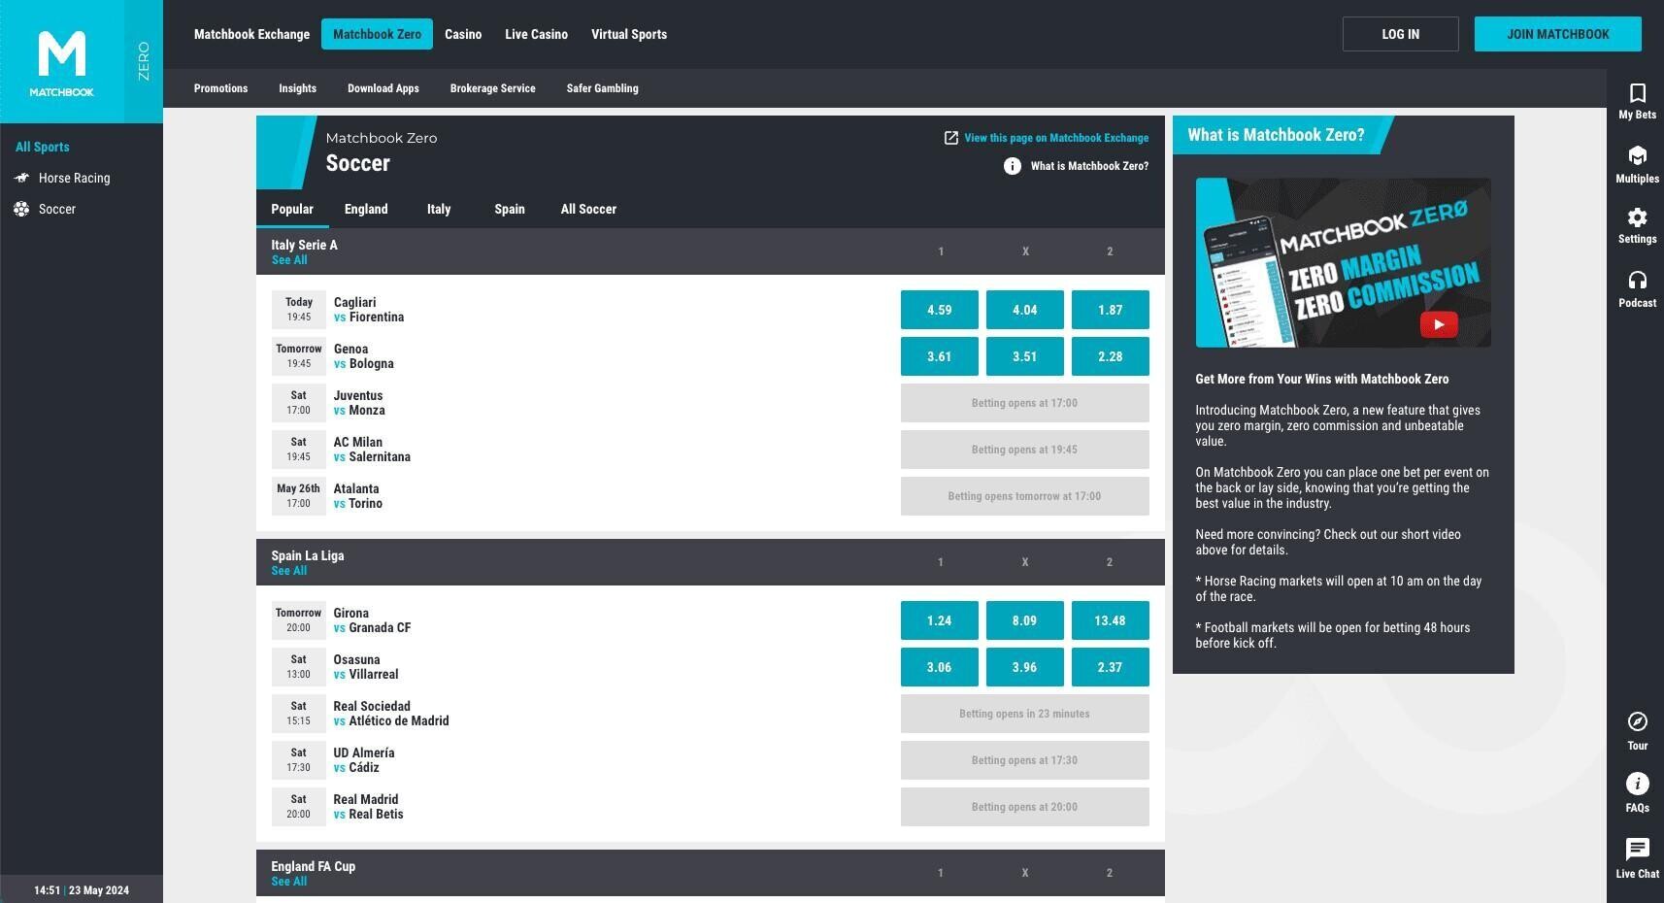Click See All under Spain La Liga
Image resolution: width=1664 pixels, height=903 pixels.
point(289,571)
